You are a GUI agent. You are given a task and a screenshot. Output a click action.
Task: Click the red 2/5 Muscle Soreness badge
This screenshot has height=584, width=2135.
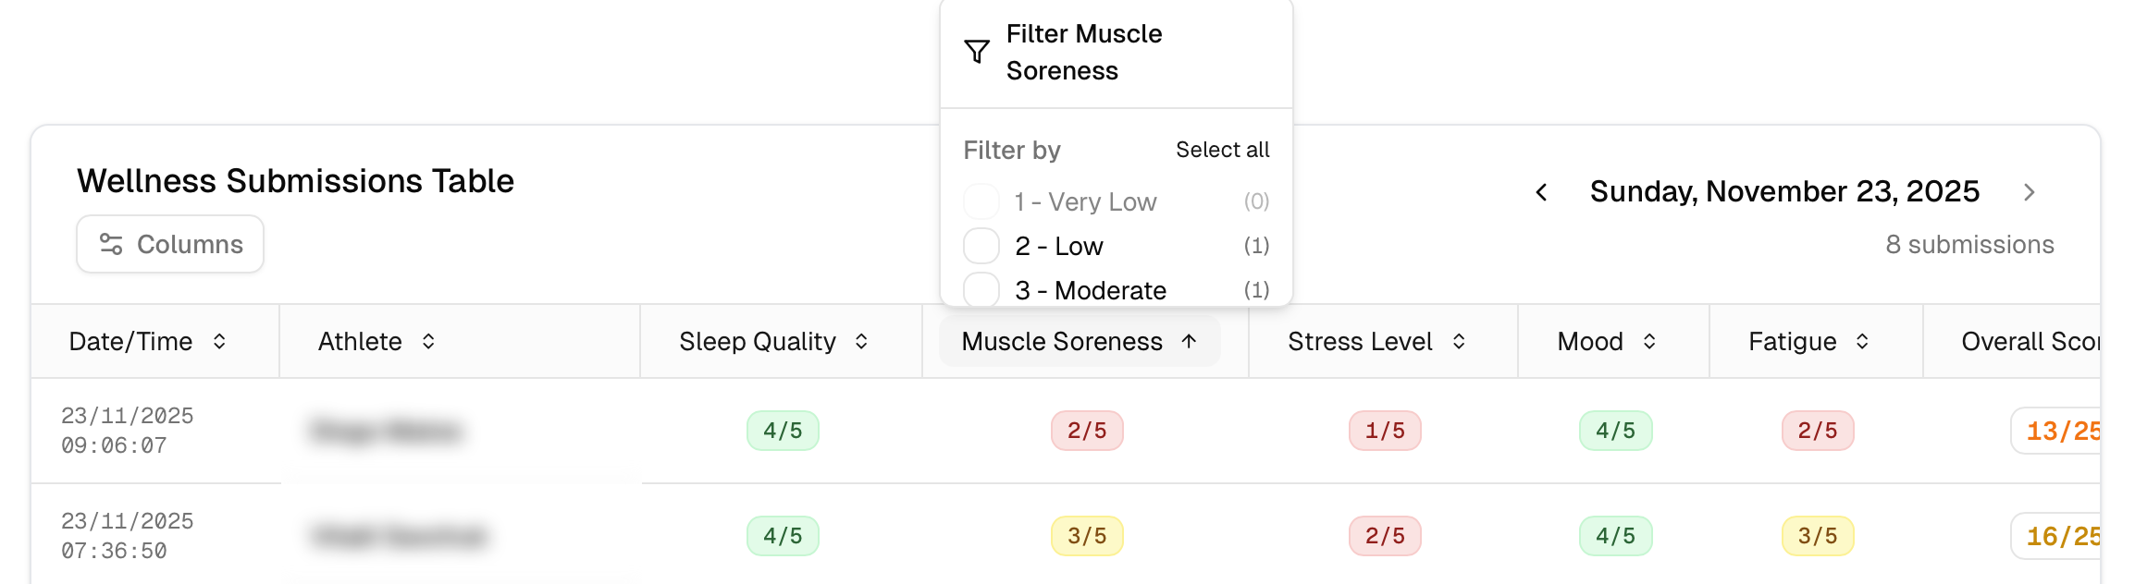pyautogui.click(x=1087, y=431)
